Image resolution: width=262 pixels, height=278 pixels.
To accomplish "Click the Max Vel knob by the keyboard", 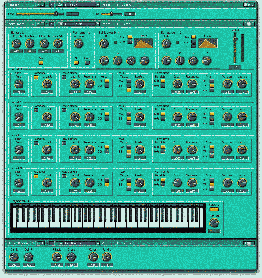I will tap(214, 223).
